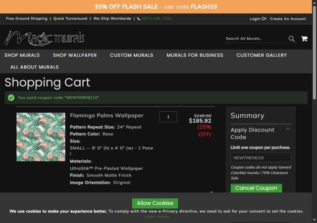Click We Ship Worldwide text
Image resolution: width=317 pixels, height=223 pixels.
[112, 19]
